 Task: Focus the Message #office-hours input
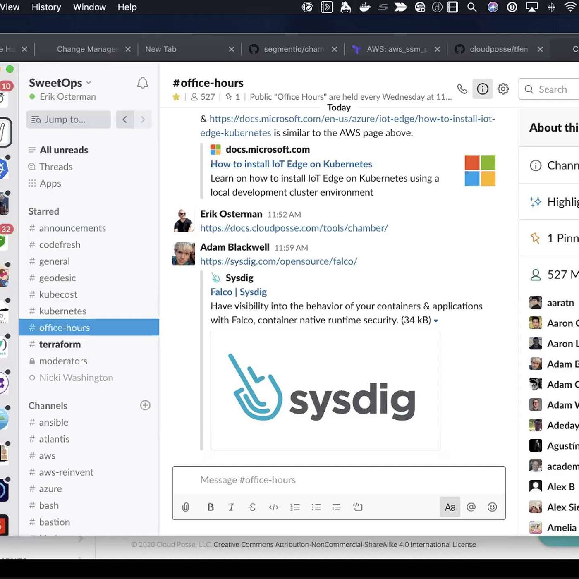click(x=339, y=480)
